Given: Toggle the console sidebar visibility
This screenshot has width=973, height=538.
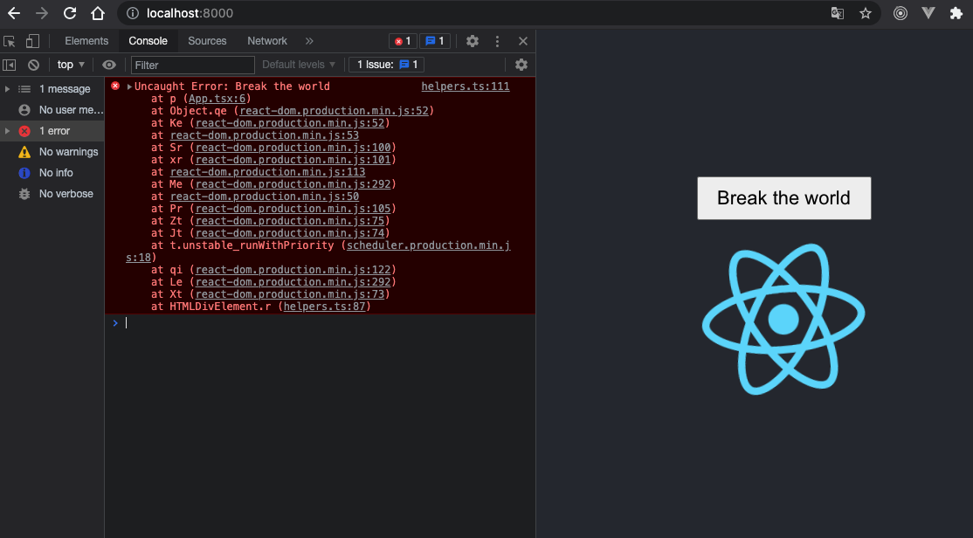Looking at the screenshot, I should click(x=10, y=65).
